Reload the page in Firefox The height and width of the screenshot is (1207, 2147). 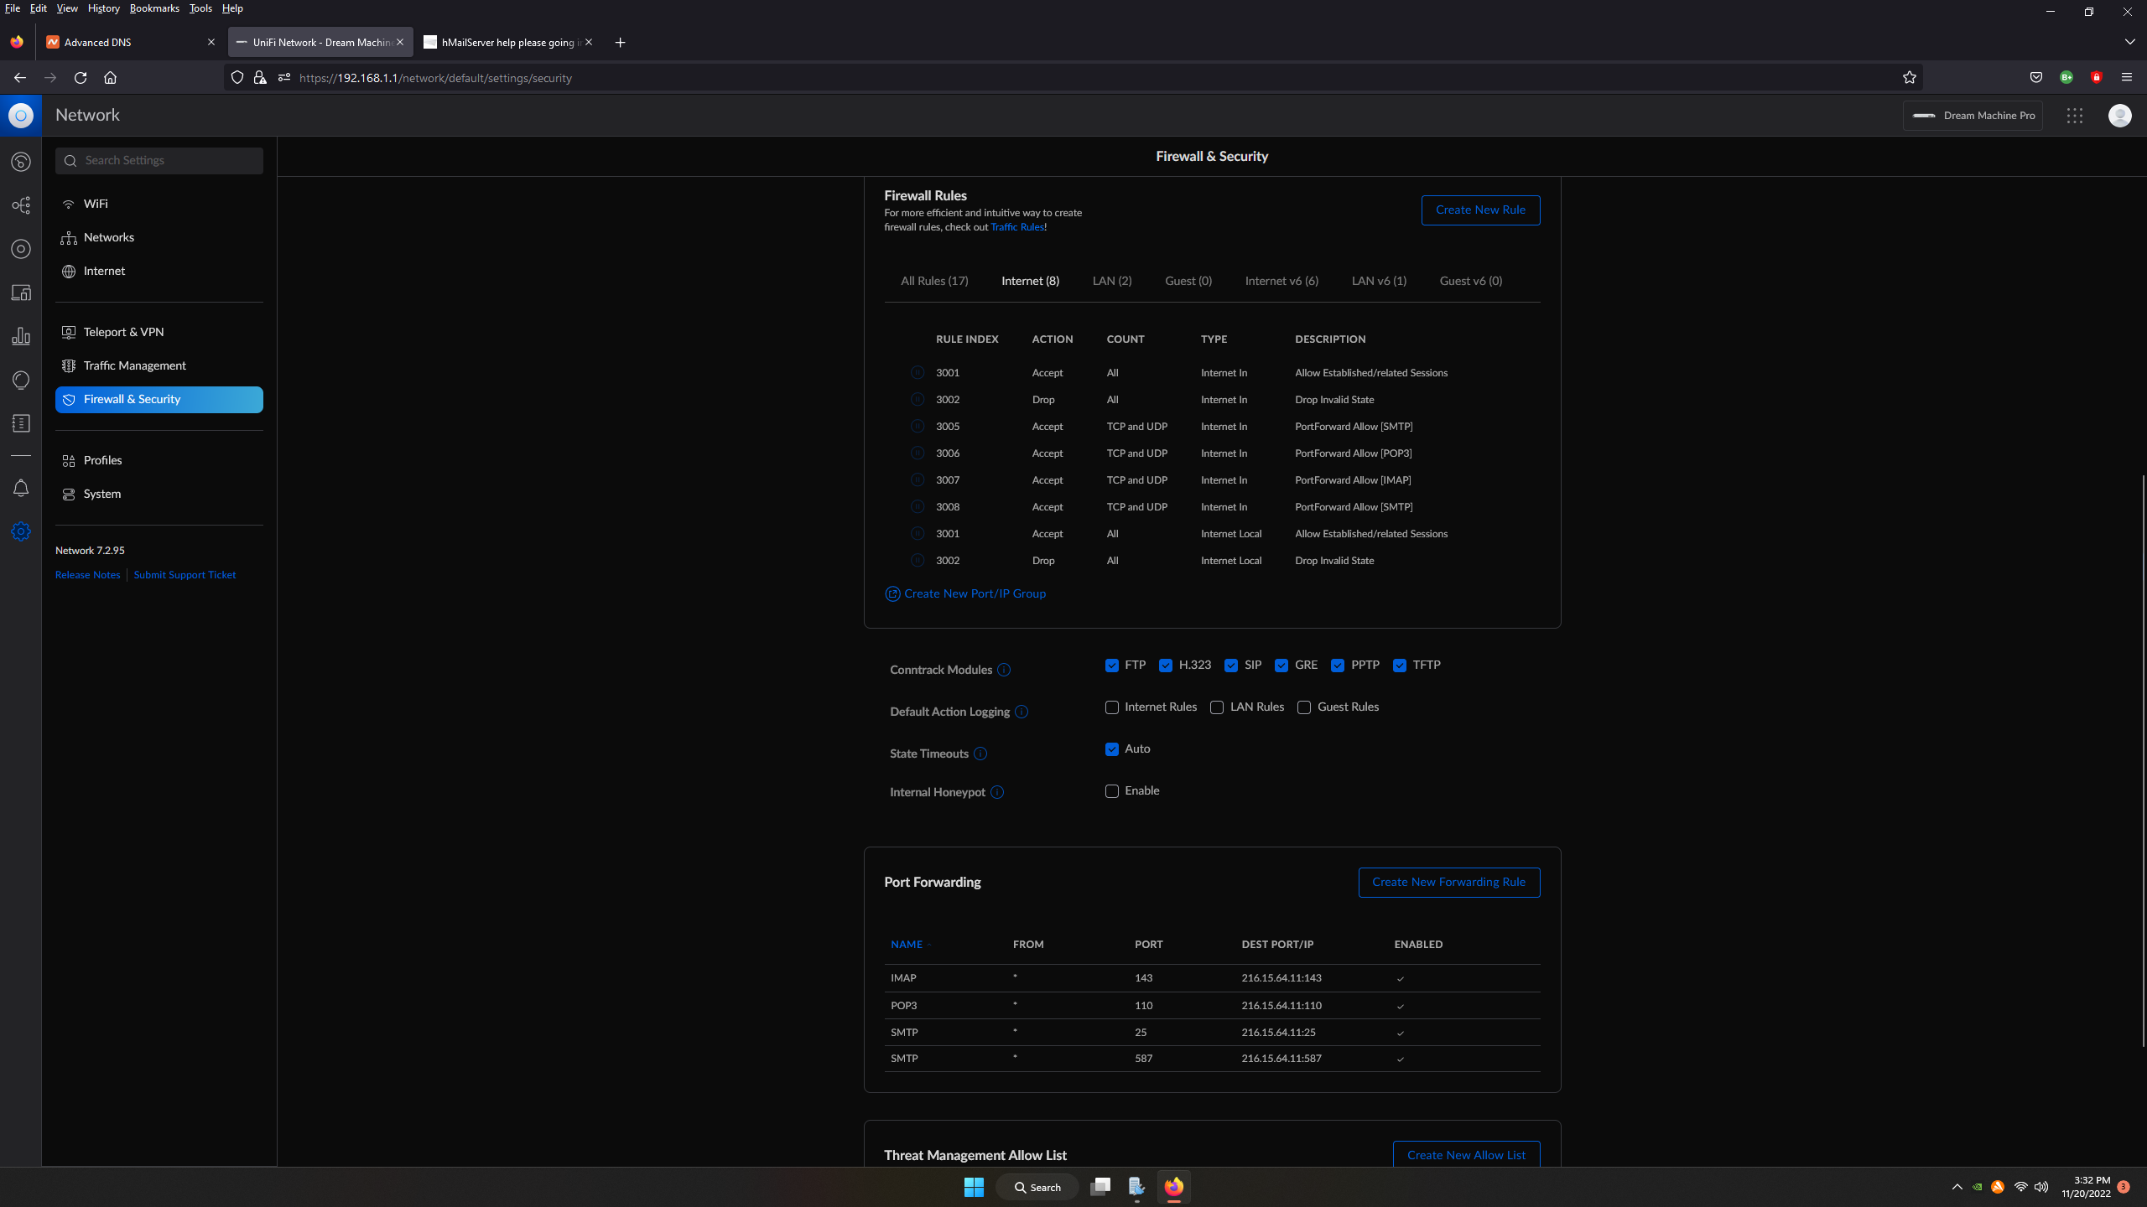coord(81,78)
